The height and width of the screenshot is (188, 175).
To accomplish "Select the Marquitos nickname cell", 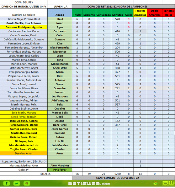I will click(x=60, y=52).
